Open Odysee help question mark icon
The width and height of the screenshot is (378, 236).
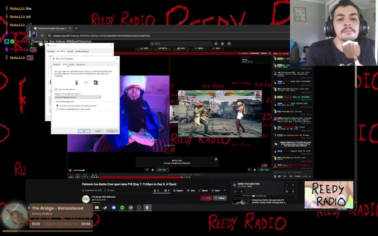coord(229,44)
